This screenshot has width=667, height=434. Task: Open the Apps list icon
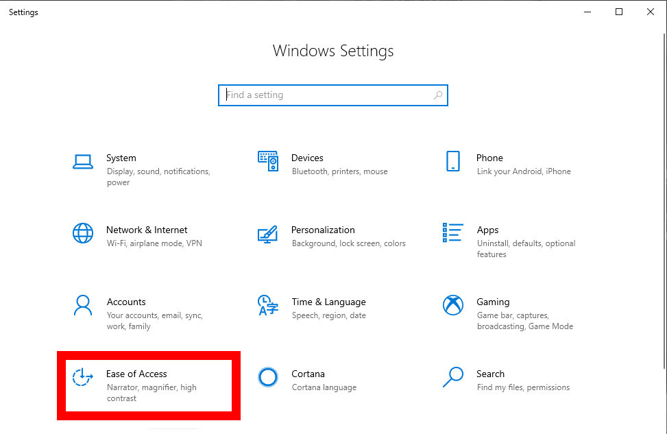click(452, 233)
